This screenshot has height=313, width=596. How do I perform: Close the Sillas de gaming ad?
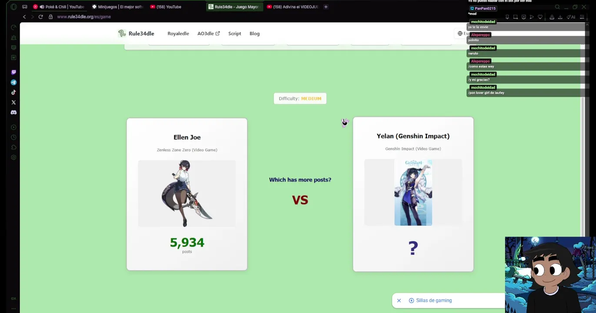coord(399,300)
